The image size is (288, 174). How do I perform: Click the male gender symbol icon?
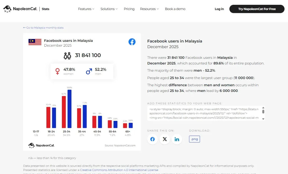coord(89,71)
